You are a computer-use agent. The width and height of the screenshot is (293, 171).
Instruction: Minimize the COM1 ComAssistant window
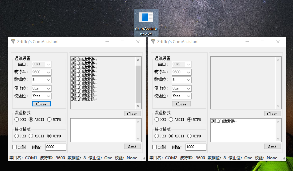click(107, 41)
